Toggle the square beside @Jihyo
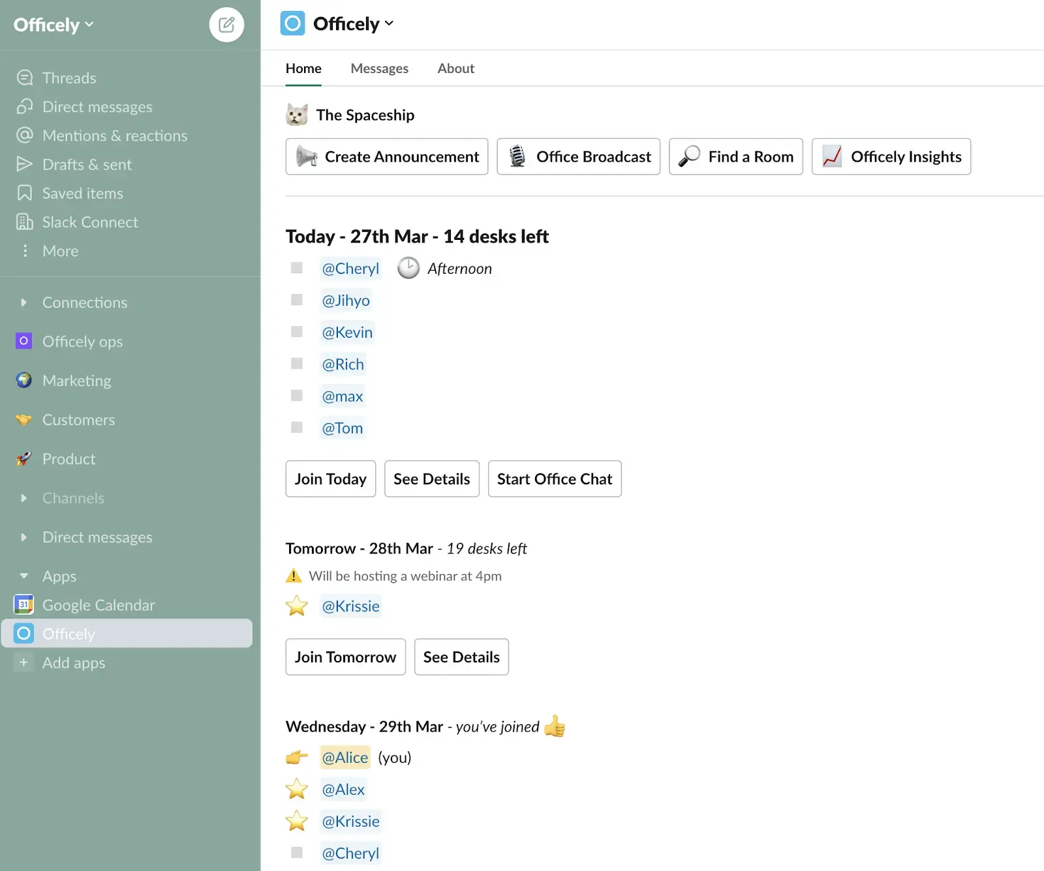Image resolution: width=1044 pixels, height=871 pixels. coord(297,300)
